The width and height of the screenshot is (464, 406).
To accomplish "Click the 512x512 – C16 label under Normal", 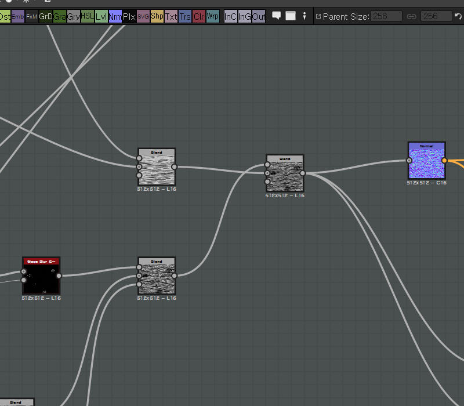I will tap(427, 183).
